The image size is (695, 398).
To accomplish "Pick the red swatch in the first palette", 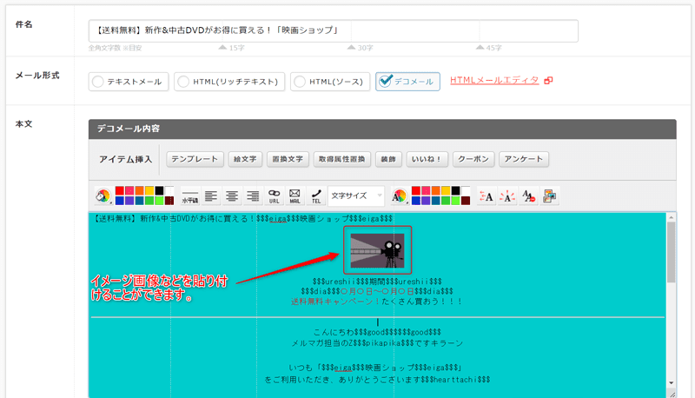I will 120,191.
